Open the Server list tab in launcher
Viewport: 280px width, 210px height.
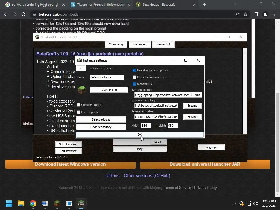(164, 44)
